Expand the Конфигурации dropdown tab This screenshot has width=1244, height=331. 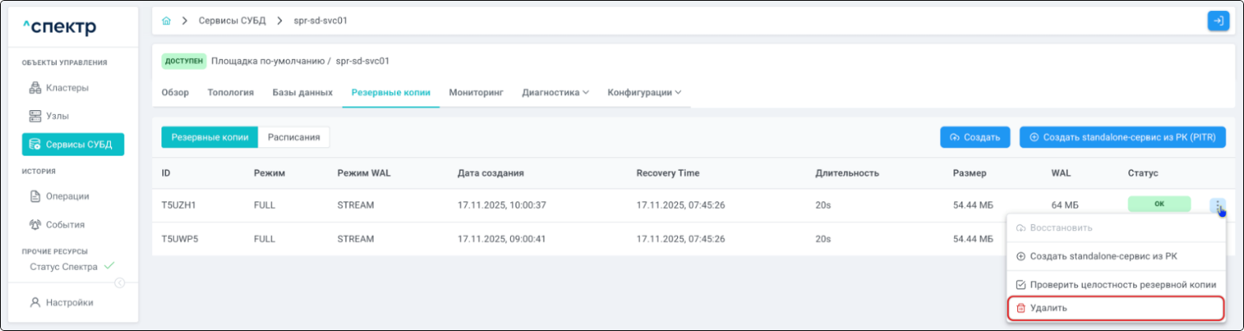tap(644, 93)
